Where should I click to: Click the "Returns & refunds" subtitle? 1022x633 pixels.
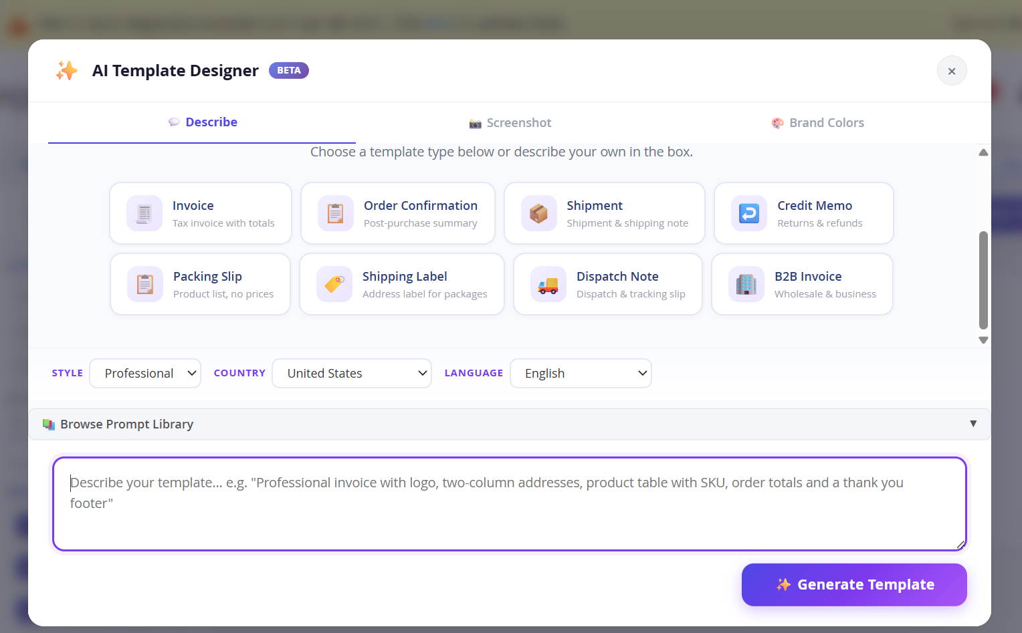click(x=820, y=223)
